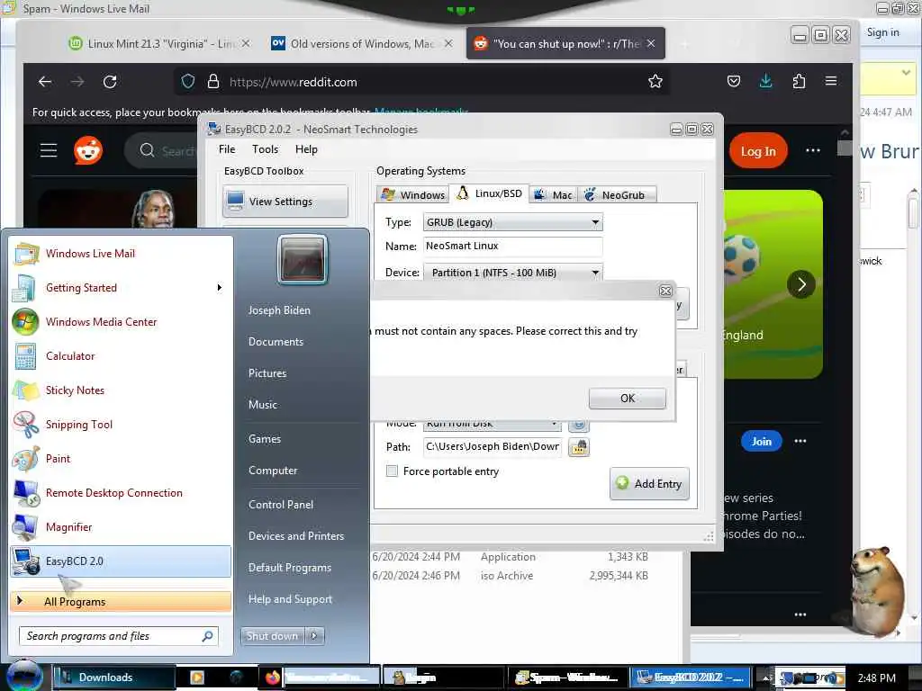
Task: Open Control Panel from Start menu
Action: coord(281,504)
